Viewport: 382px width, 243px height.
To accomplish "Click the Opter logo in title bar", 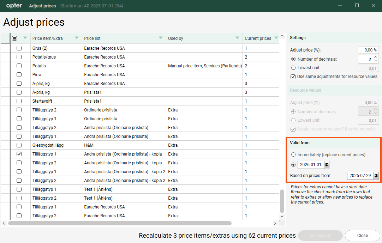I will point(14,6).
